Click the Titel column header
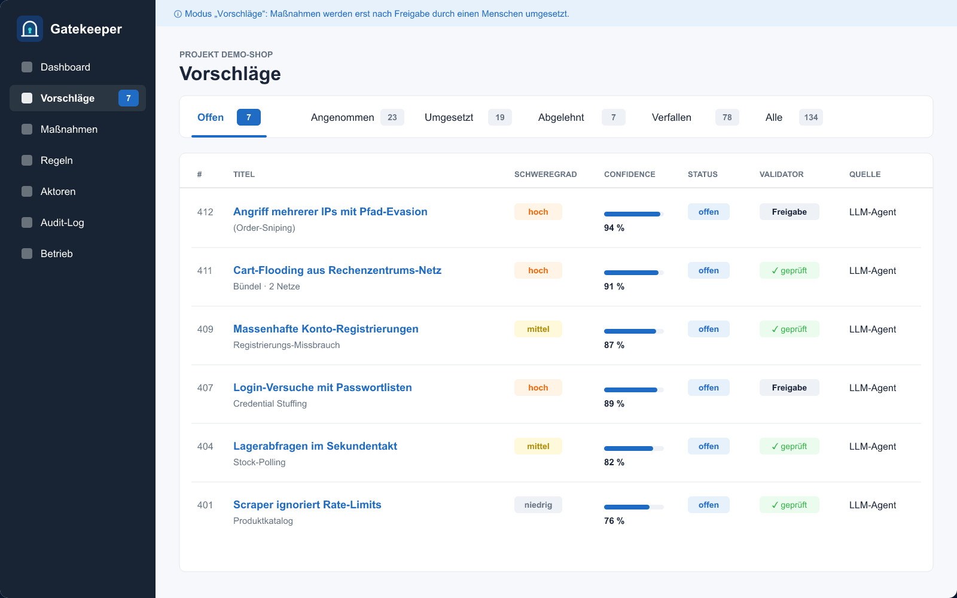957x598 pixels. tap(244, 175)
